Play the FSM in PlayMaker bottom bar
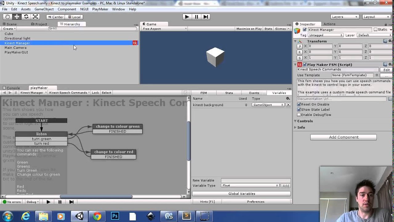This screenshot has width=394, height=222. point(48,202)
